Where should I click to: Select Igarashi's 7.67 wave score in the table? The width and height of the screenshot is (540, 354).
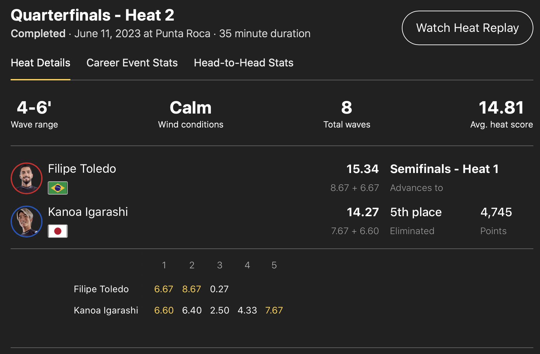[x=274, y=310]
